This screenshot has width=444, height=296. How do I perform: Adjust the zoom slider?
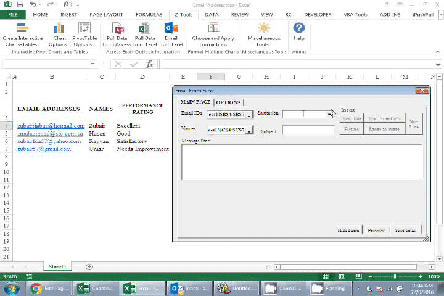click(x=395, y=276)
